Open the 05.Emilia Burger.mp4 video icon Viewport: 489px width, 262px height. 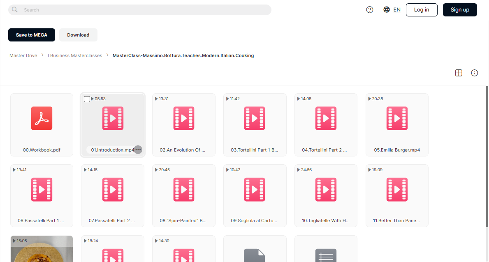coord(397,118)
